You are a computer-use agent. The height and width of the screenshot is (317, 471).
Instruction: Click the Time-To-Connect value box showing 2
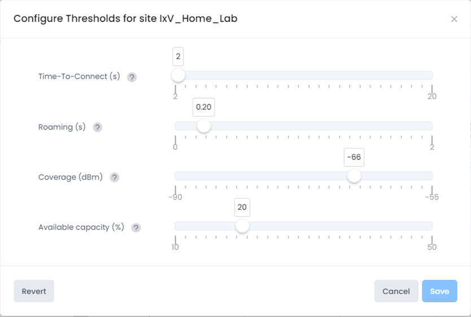[178, 57]
